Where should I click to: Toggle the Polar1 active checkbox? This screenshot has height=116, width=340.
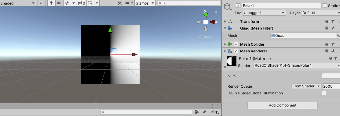238,5
